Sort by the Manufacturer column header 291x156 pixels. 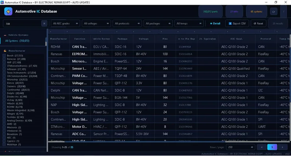coord(59,39)
